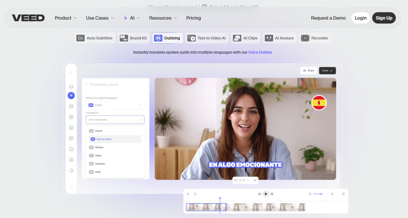Expand the Product menu
The height and width of the screenshot is (218, 408).
[x=66, y=18]
